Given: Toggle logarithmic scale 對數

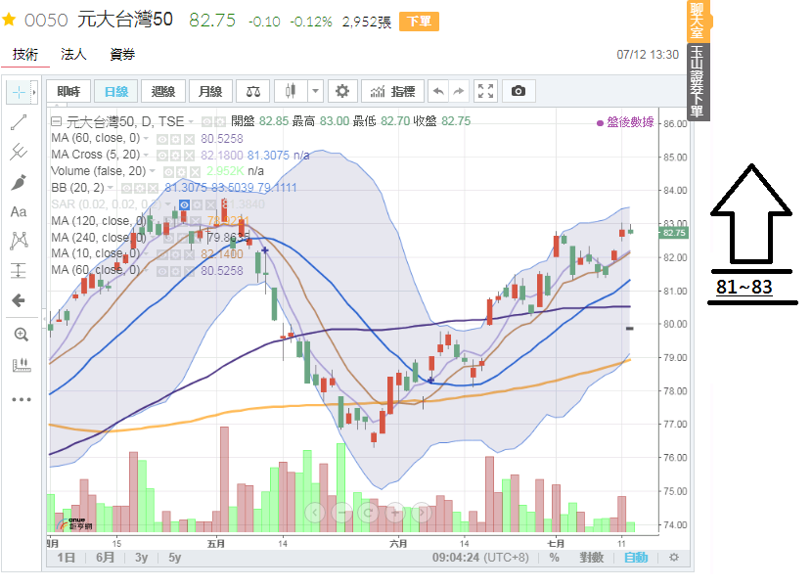Looking at the screenshot, I should coord(592,558).
